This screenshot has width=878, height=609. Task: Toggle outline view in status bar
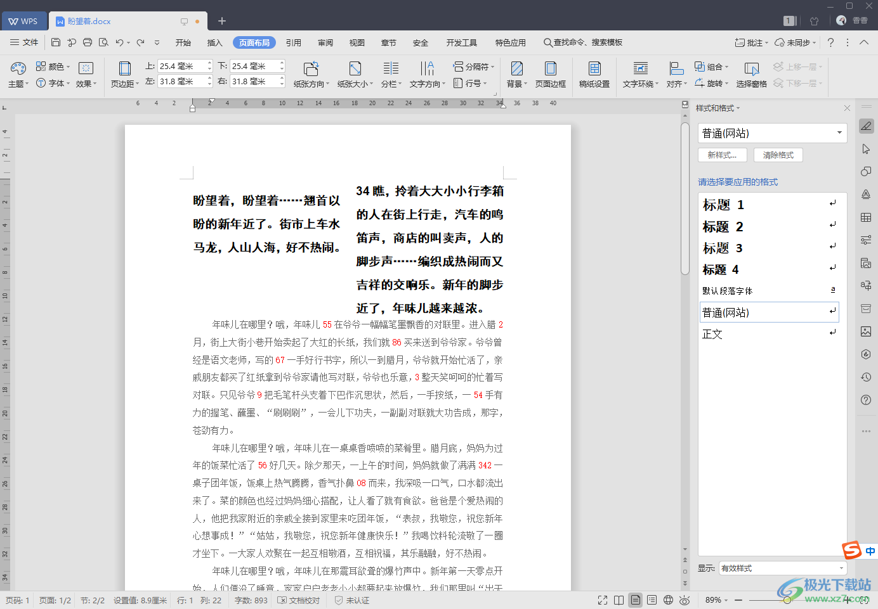(x=652, y=600)
